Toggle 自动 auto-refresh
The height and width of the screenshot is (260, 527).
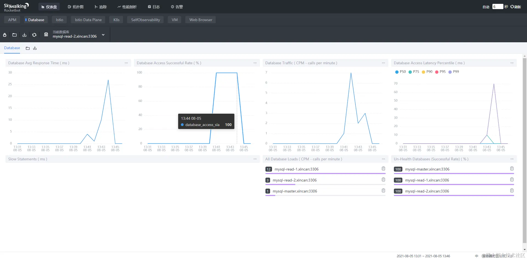pos(486,7)
